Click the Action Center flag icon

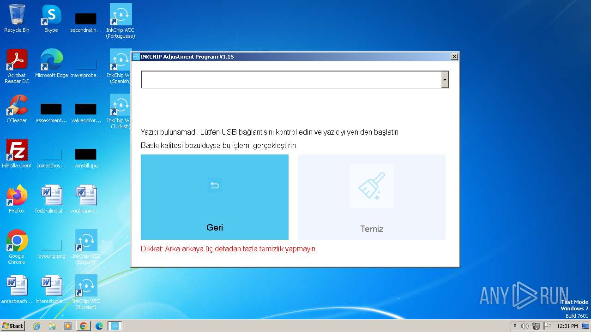[x=547, y=326]
